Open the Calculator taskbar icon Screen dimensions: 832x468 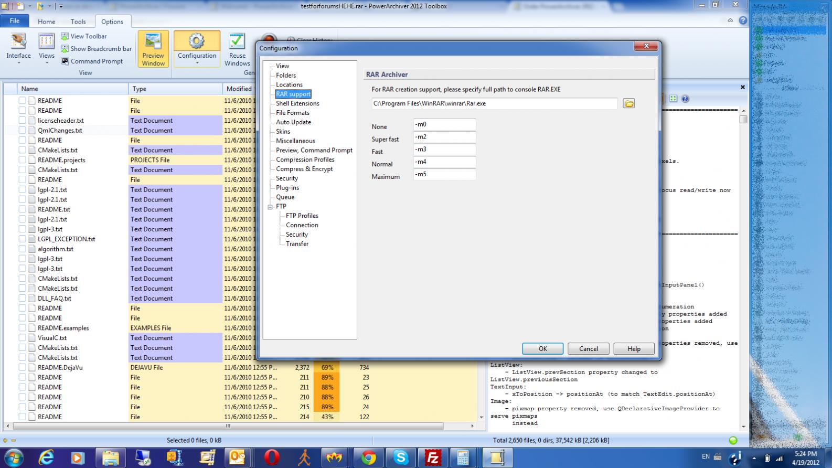pyautogui.click(x=462, y=458)
